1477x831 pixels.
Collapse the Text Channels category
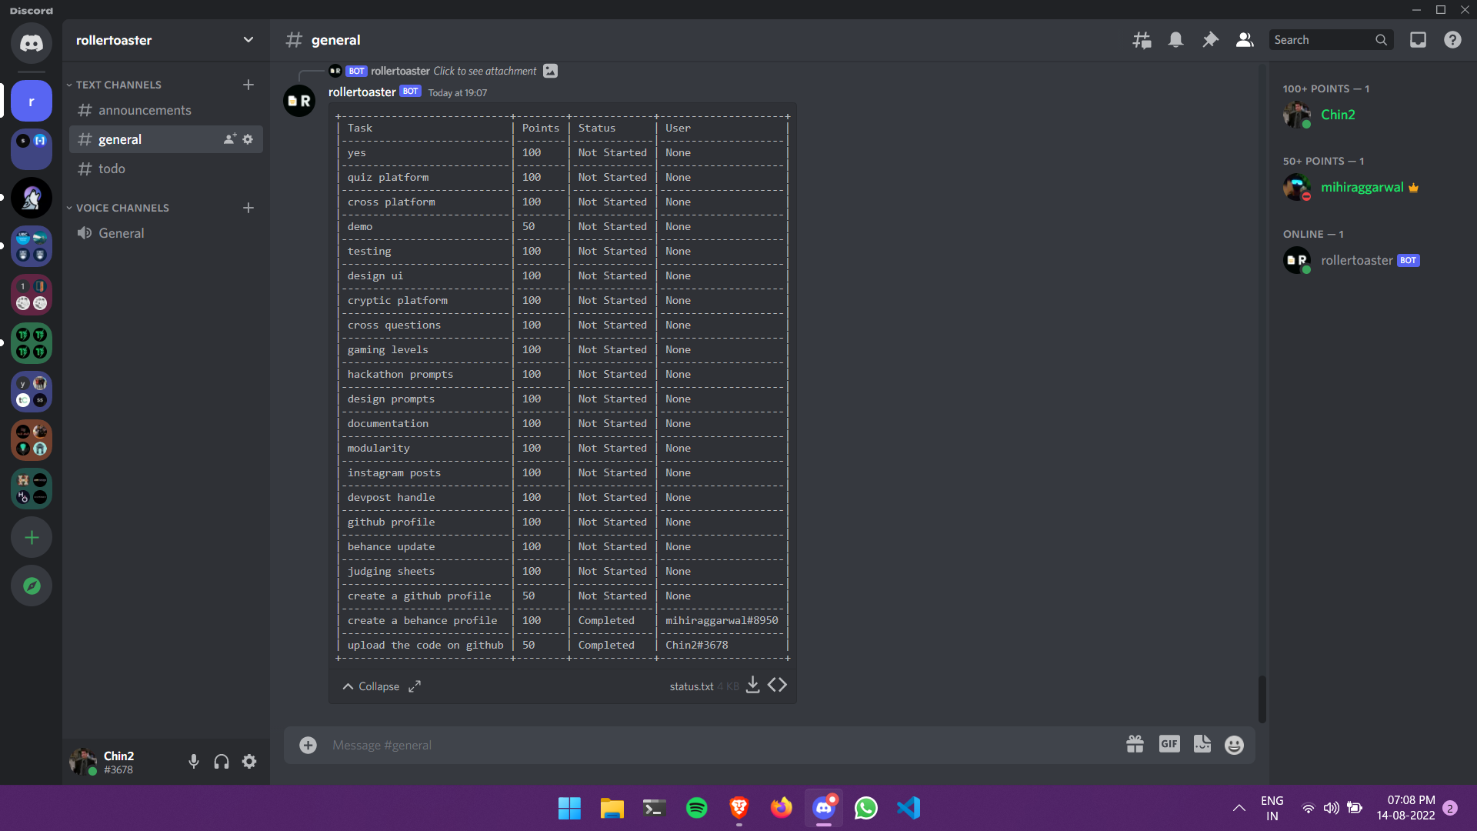118,85
